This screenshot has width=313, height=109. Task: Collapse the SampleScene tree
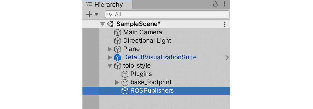tap(103, 24)
